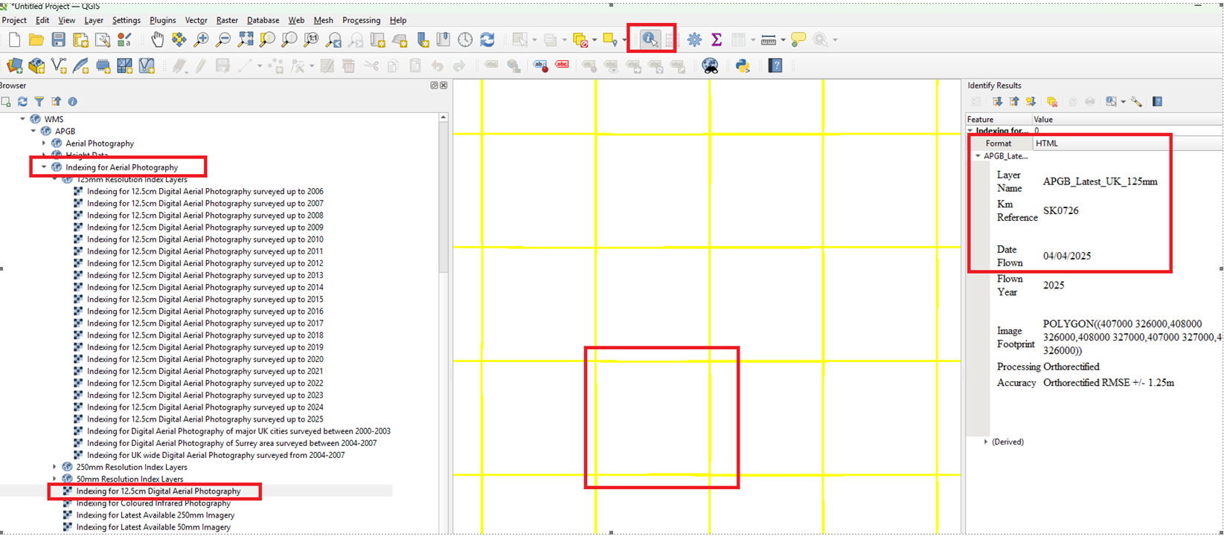Open the Raster menu
1224x536 pixels.
click(227, 20)
